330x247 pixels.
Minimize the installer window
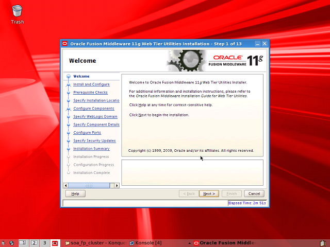point(258,44)
